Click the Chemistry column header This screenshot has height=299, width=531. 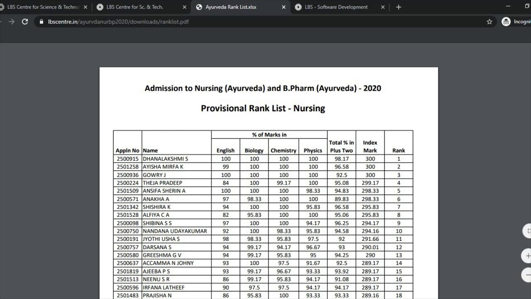(x=283, y=150)
